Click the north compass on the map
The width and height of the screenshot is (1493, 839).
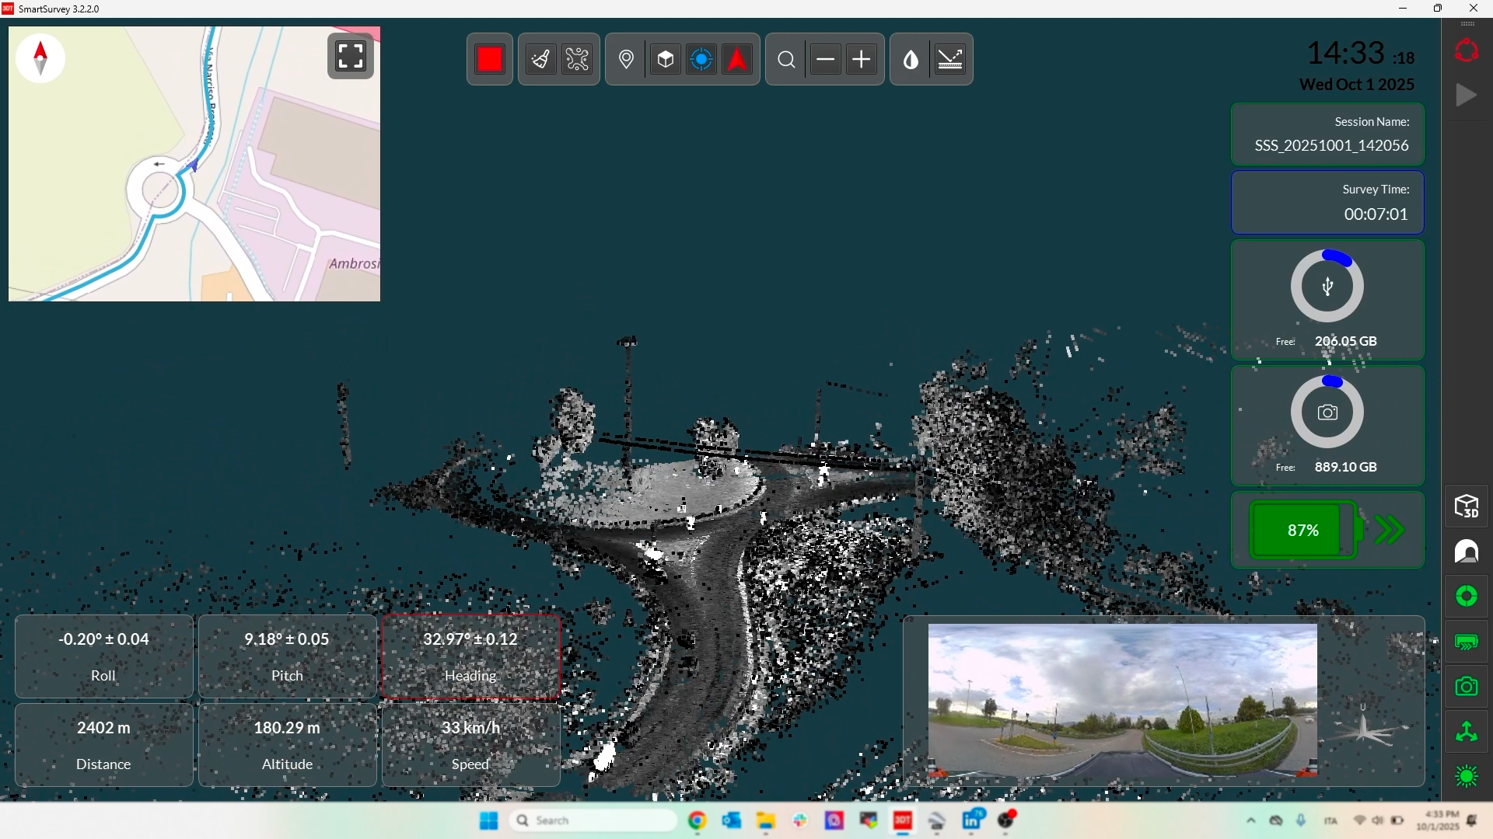pyautogui.click(x=41, y=57)
